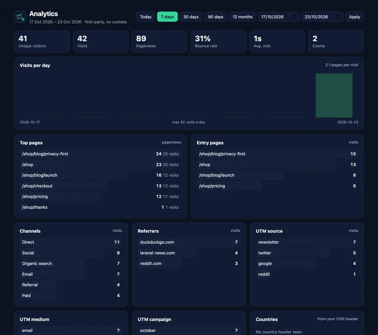Switch to the 90 days range

coord(216,17)
